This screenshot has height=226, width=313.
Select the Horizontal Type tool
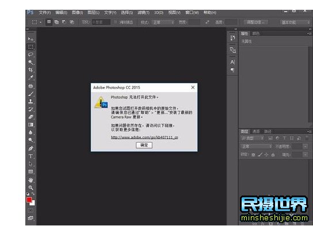point(30,156)
